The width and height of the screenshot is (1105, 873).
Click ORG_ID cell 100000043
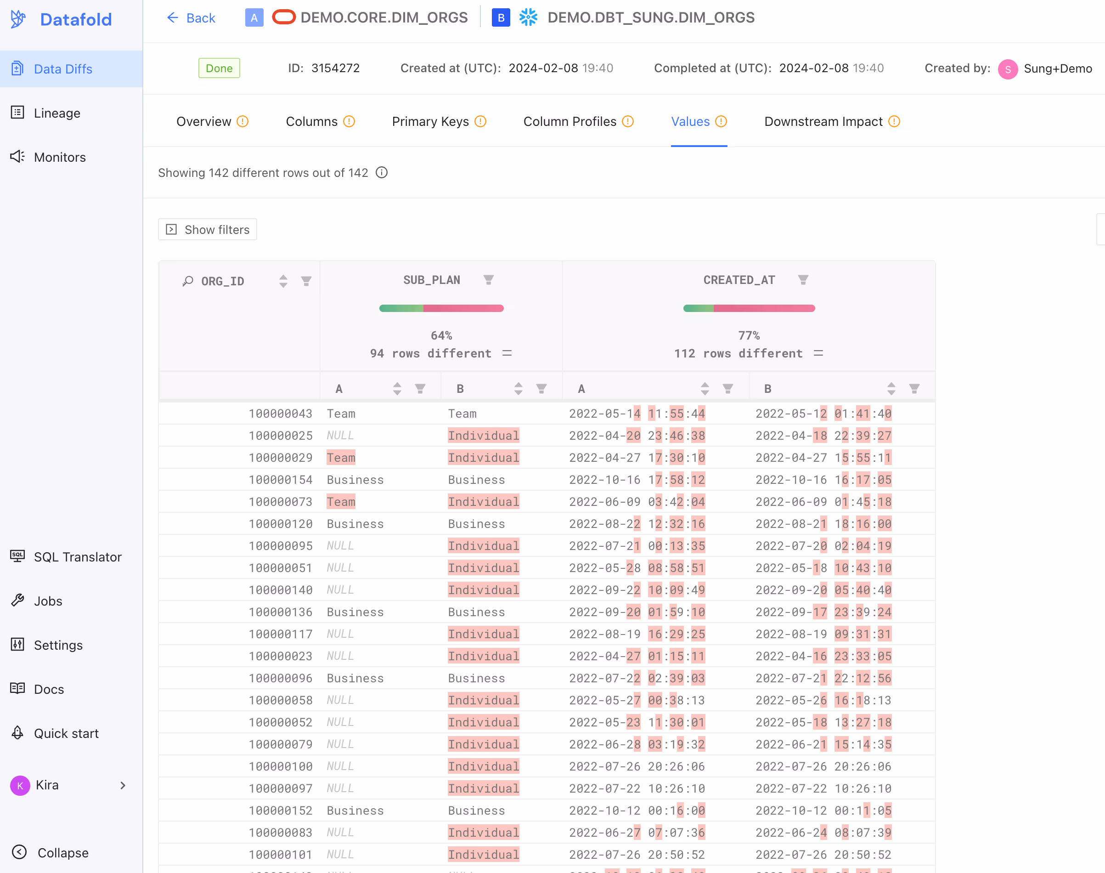click(x=281, y=414)
